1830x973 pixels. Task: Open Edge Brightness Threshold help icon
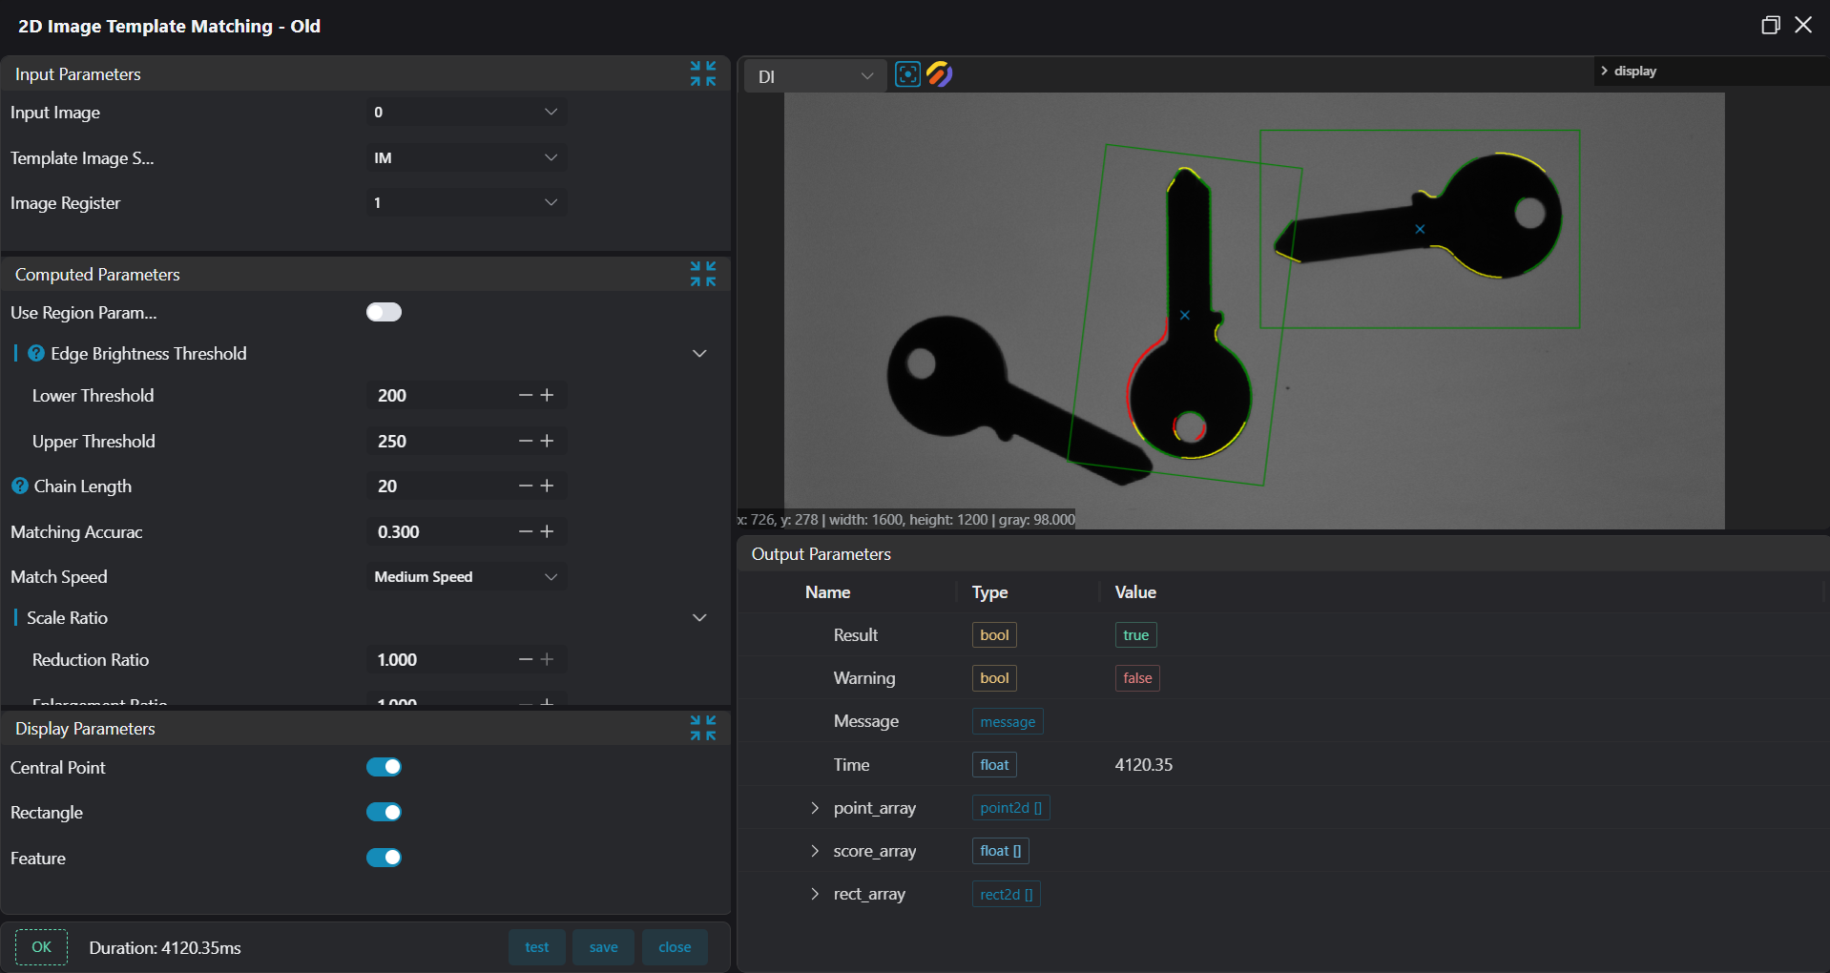point(36,354)
